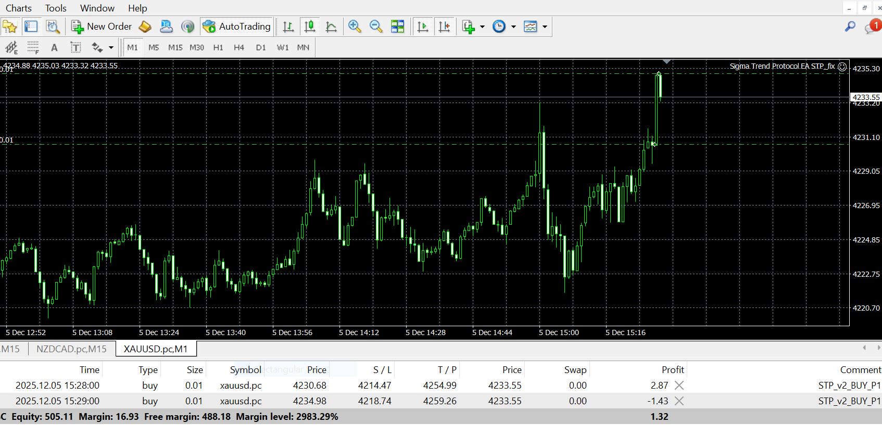Image resolution: width=882 pixels, height=436 pixels.
Task: Toggle chart shift from right edge
Action: [x=444, y=27]
